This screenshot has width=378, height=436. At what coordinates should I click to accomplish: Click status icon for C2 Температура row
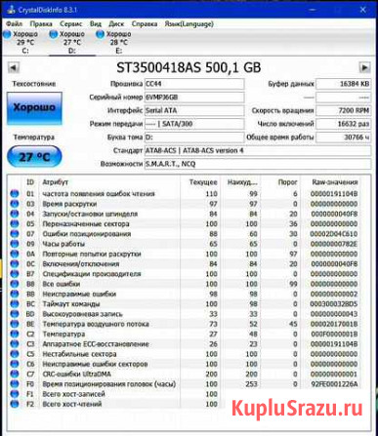pyautogui.click(x=15, y=334)
